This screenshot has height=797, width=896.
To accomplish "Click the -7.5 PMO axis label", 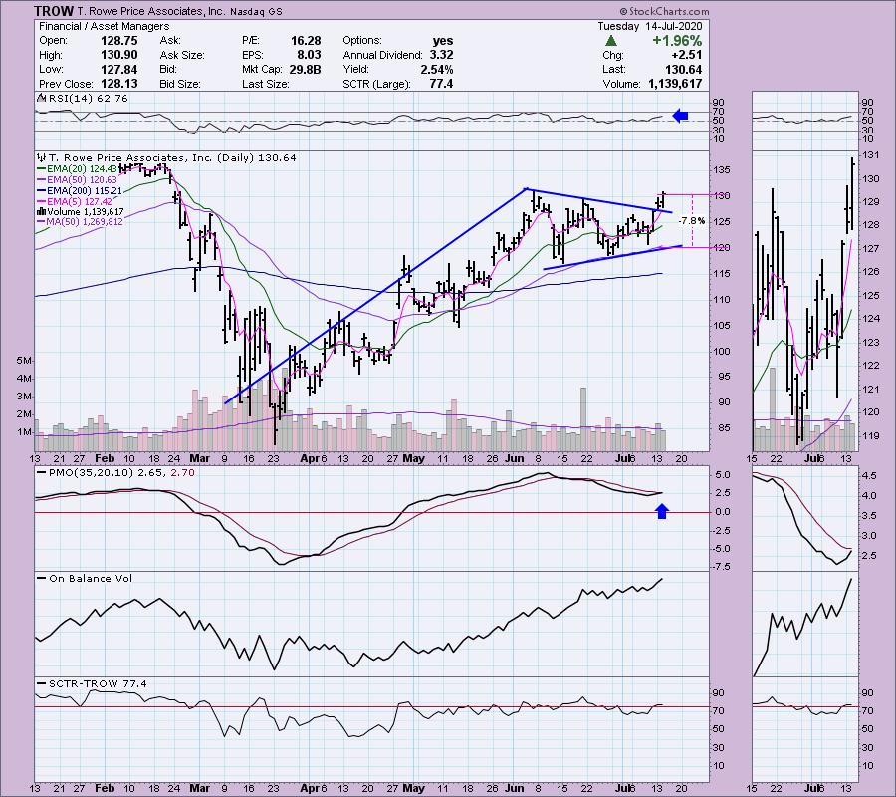I will click(722, 567).
